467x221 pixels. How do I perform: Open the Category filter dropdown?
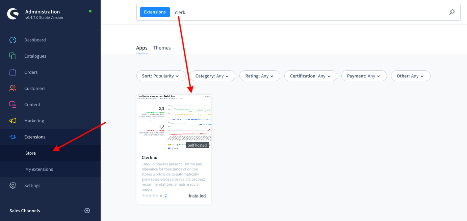pyautogui.click(x=212, y=76)
